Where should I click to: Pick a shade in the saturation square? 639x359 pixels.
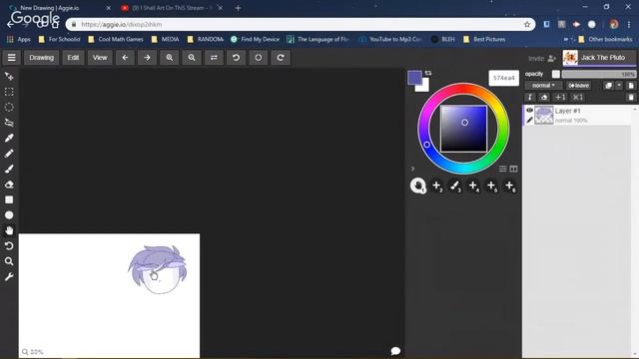point(463,129)
